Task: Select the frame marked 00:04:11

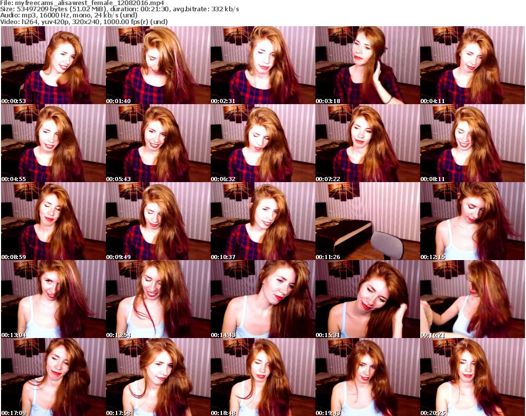Action: coord(473,65)
